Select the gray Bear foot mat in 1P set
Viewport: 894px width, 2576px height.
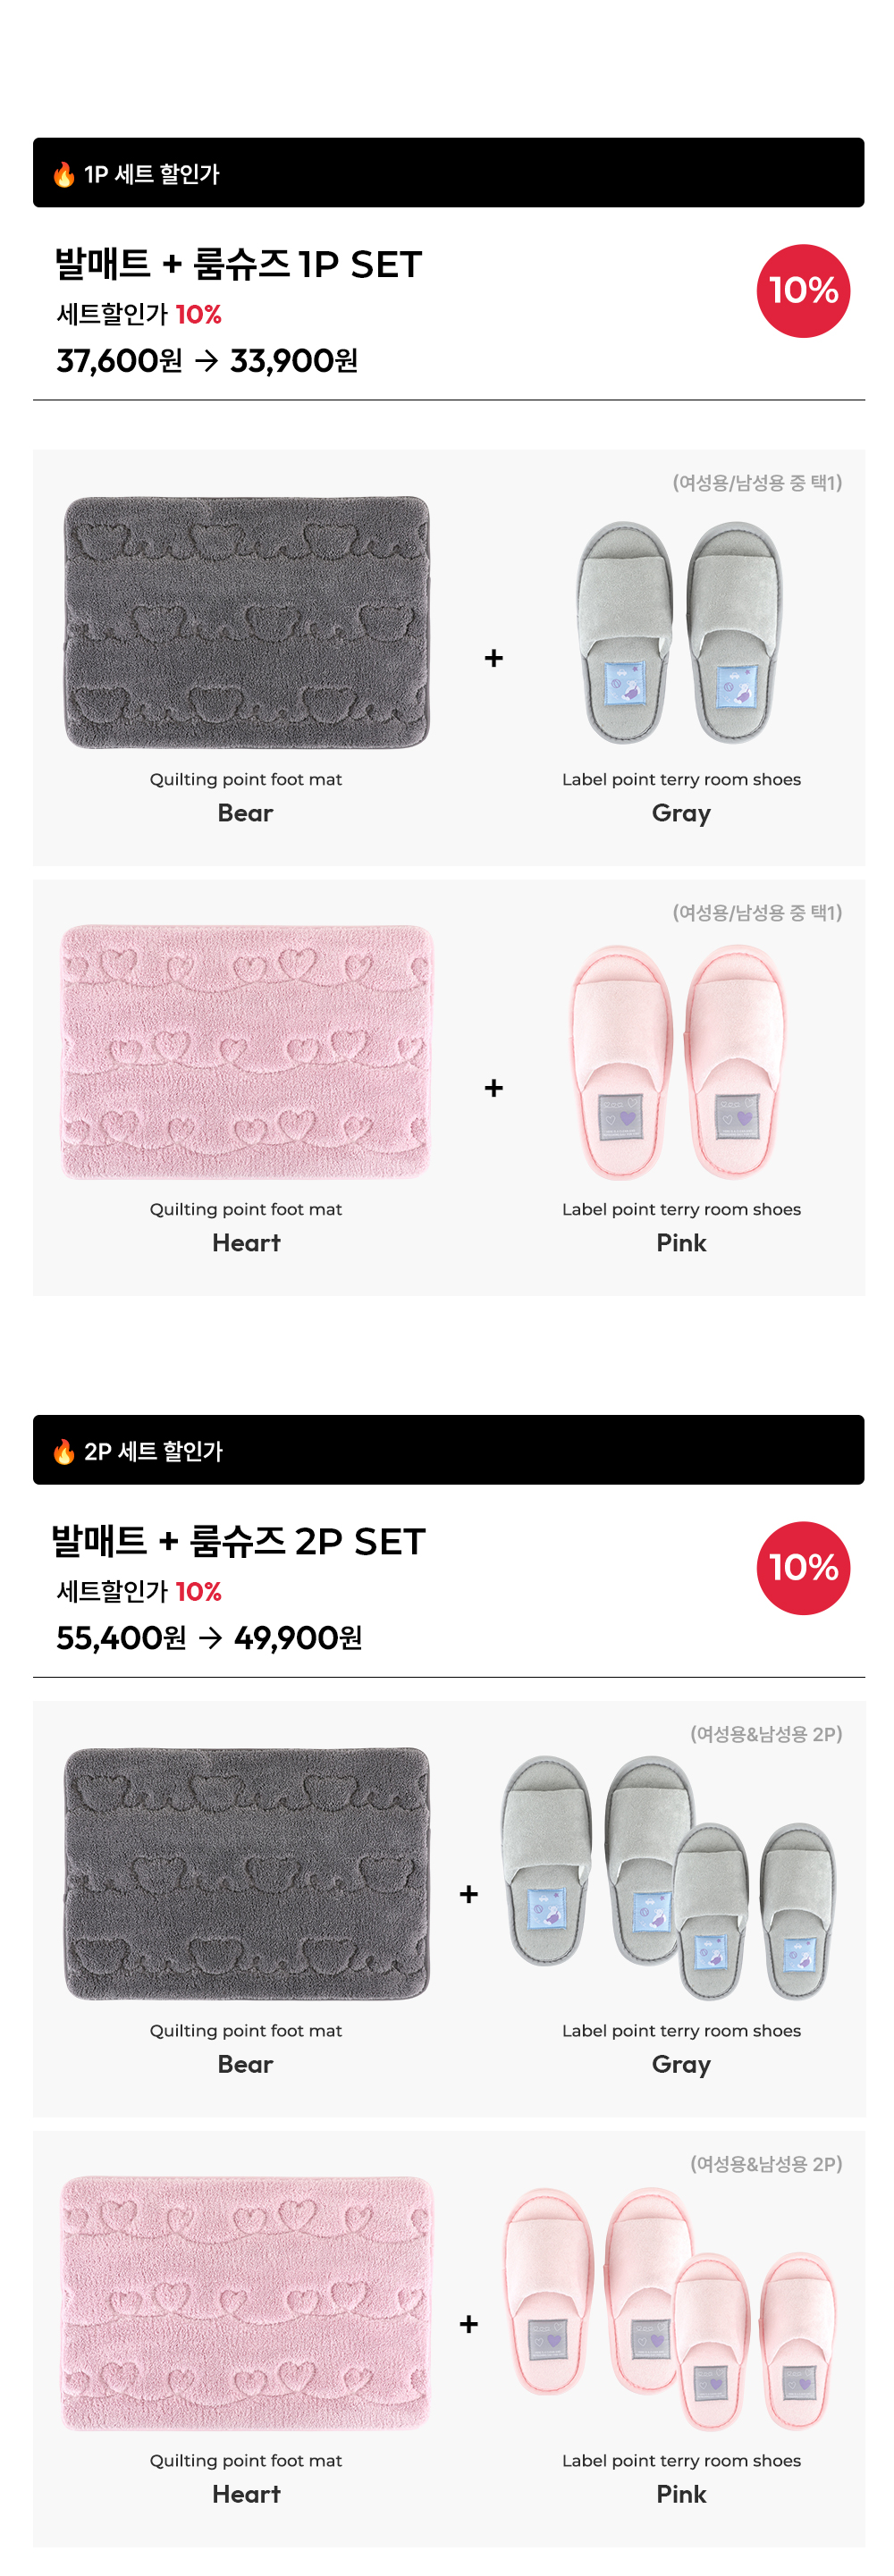[x=247, y=622]
